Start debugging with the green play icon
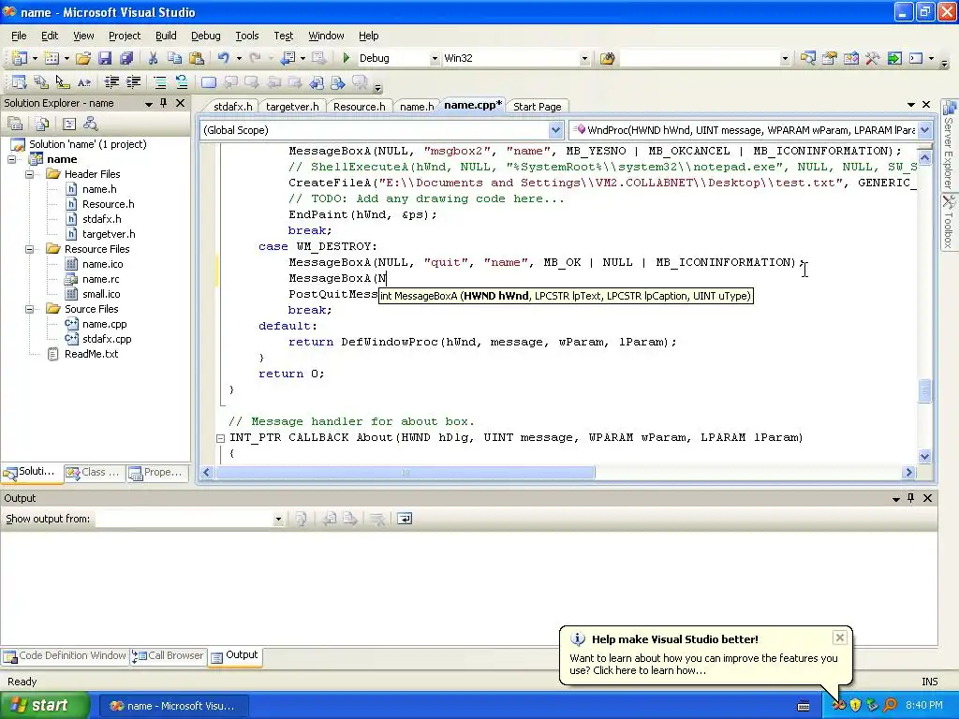 347,58
